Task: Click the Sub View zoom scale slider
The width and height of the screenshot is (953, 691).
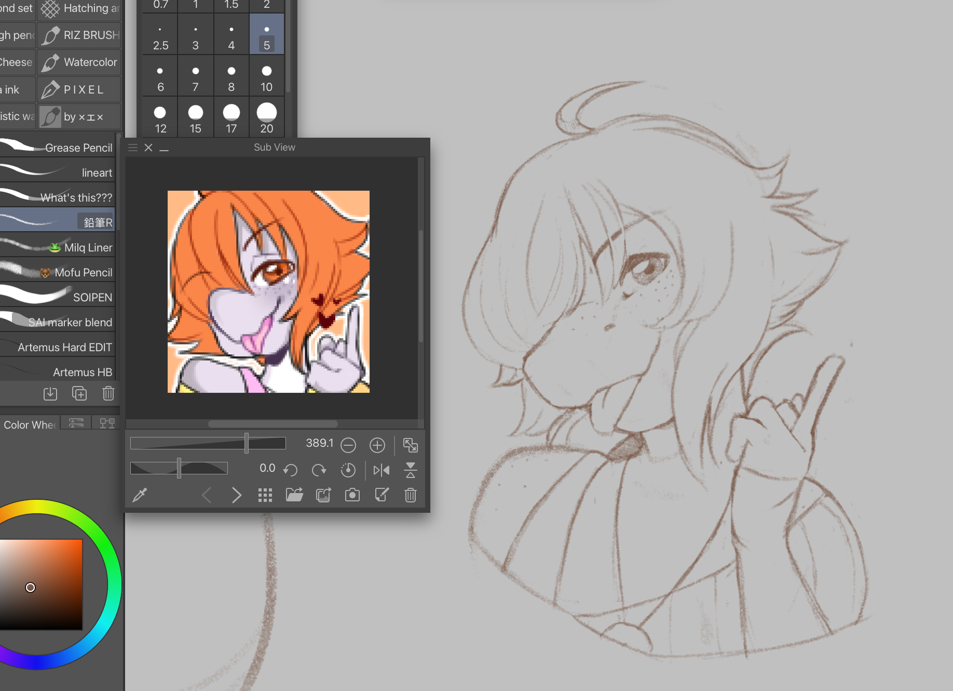Action: (208, 443)
